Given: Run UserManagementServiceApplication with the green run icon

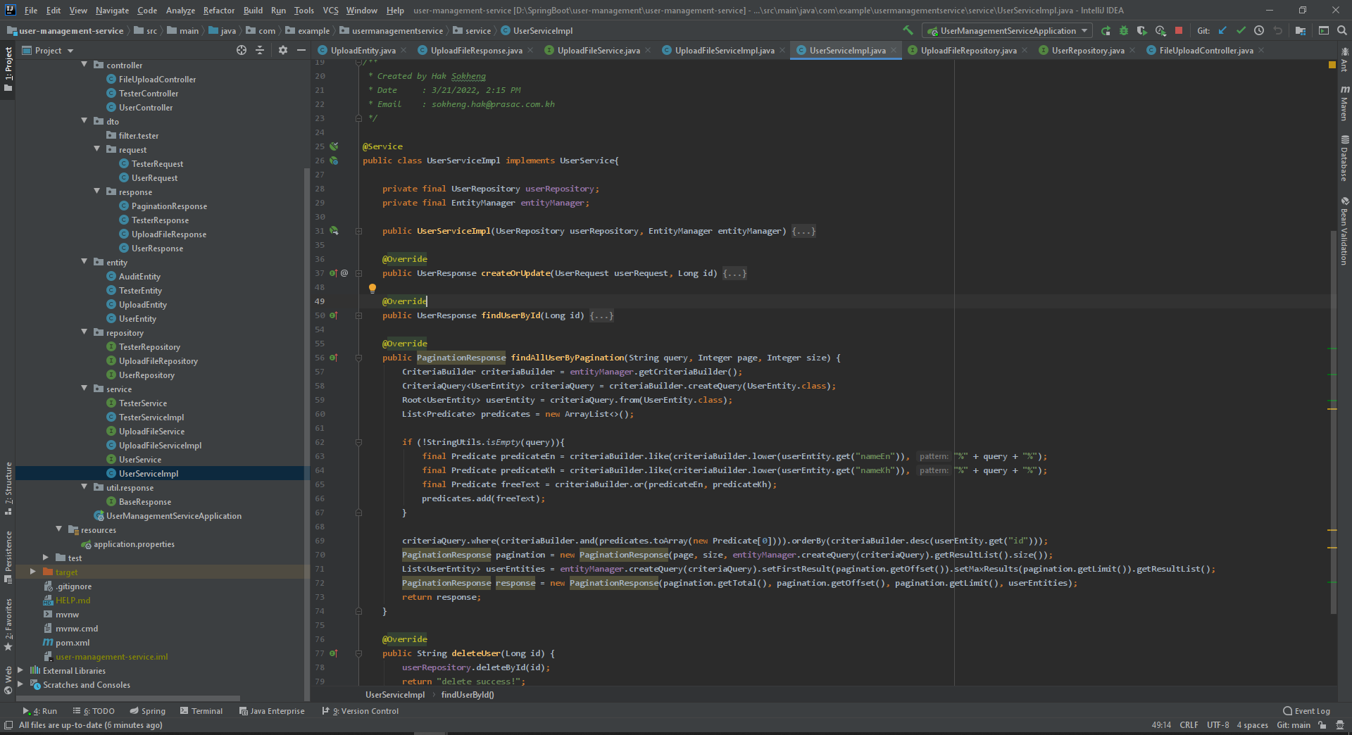Looking at the screenshot, I should [x=1106, y=30].
